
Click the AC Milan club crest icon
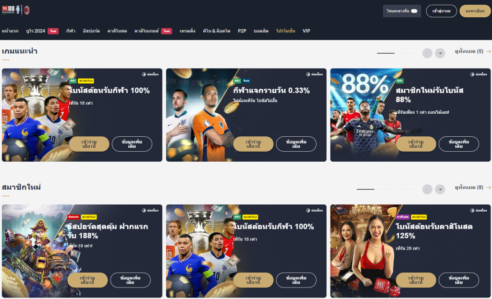coord(27,10)
